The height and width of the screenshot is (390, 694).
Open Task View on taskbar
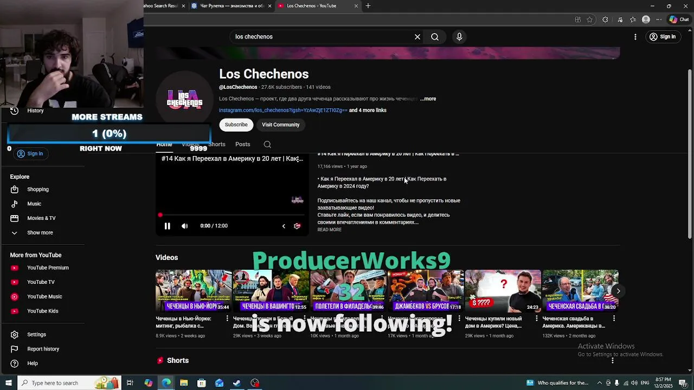point(130,383)
